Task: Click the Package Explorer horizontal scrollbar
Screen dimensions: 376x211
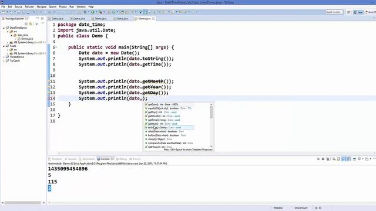Action: [x=23, y=203]
